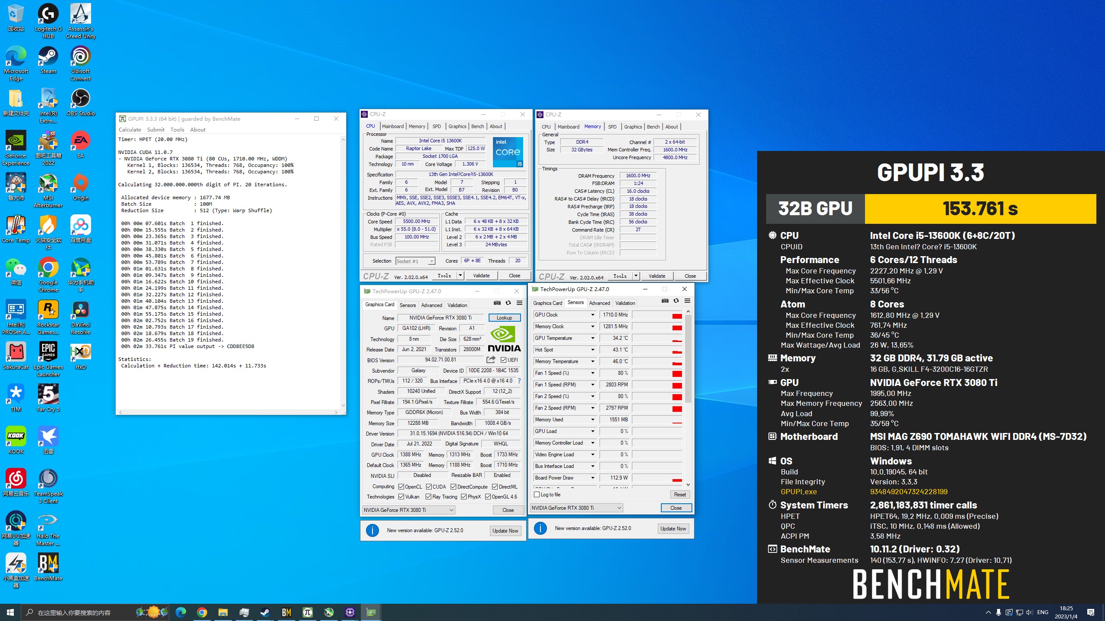This screenshot has width=1105, height=621.
Task: Expand the GPU Clock sensor dropdown
Action: click(x=593, y=315)
